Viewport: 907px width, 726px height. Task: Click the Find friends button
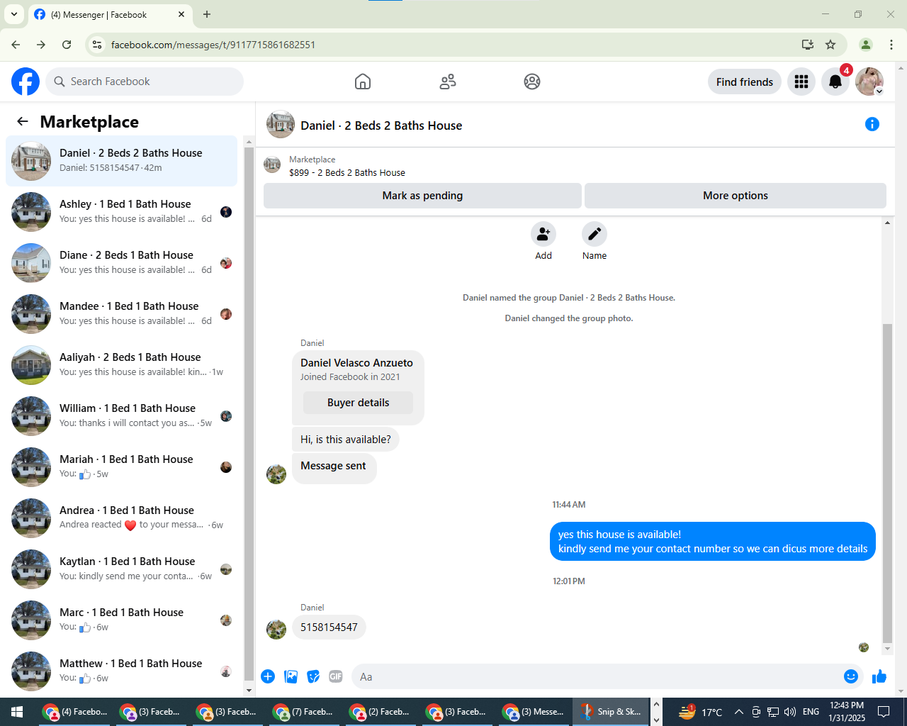pyautogui.click(x=745, y=82)
